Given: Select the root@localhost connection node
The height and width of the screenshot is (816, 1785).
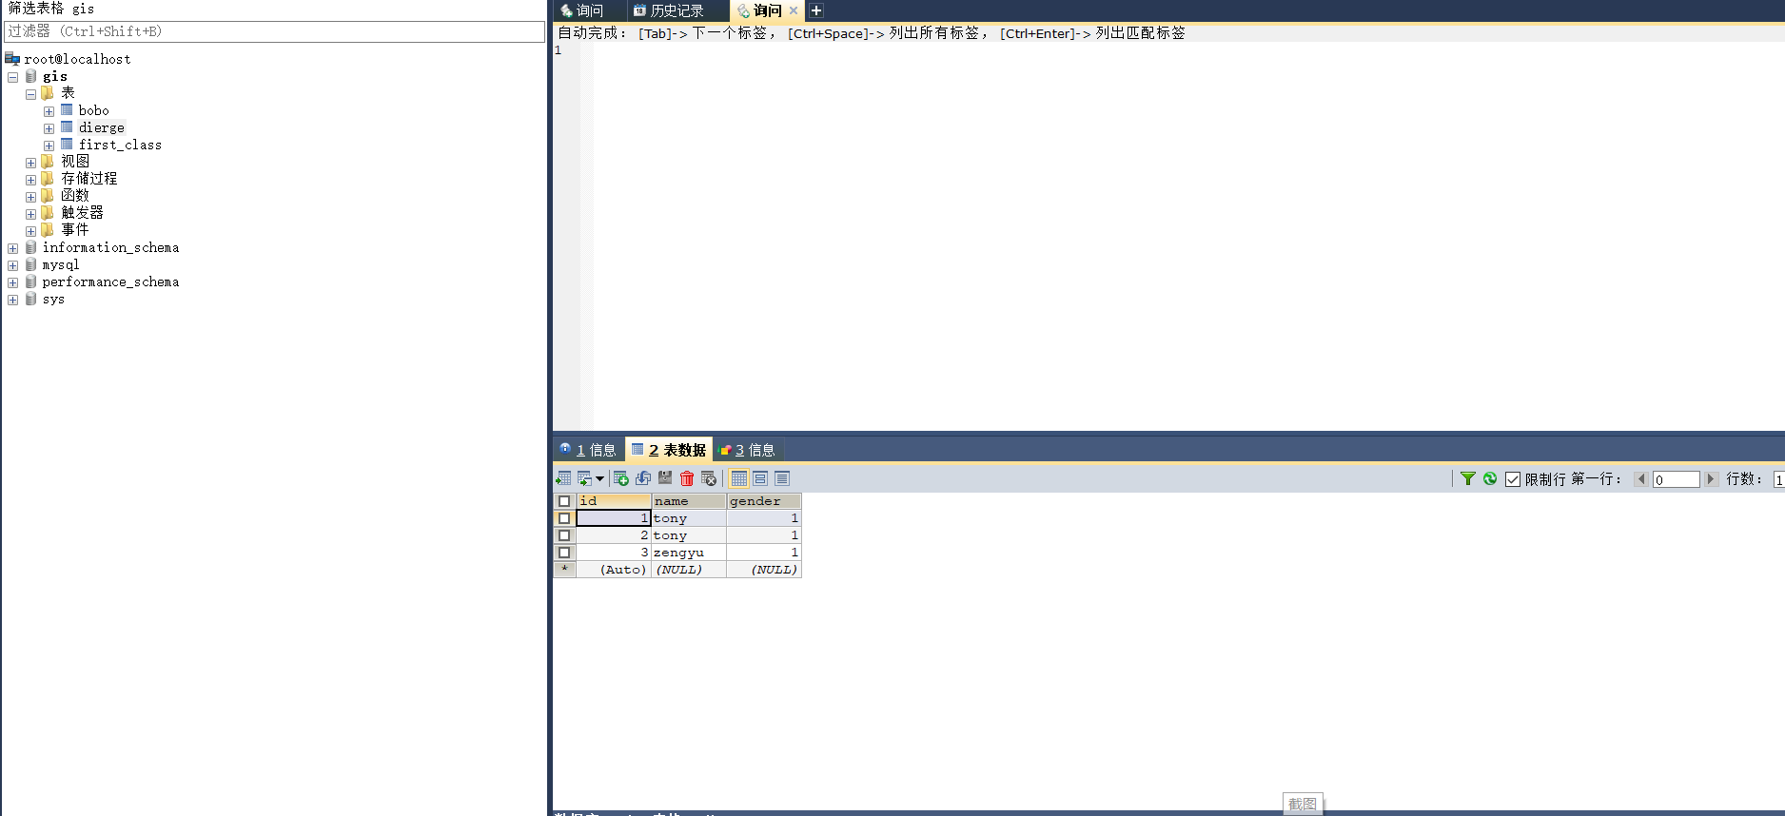Looking at the screenshot, I should pos(77,59).
